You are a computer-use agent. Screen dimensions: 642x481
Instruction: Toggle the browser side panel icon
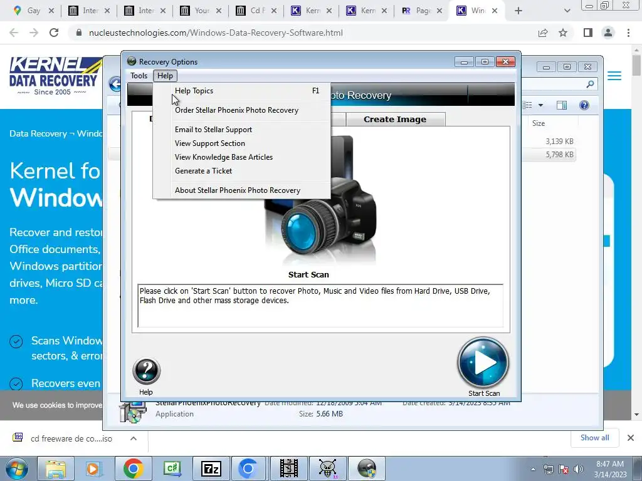coord(588,33)
